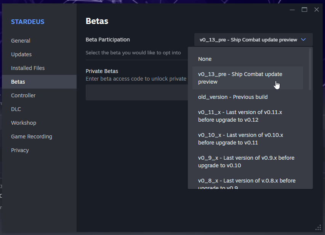
Task: Choose v0_13_pre Ship Combat update preview option
Action: 248,78
